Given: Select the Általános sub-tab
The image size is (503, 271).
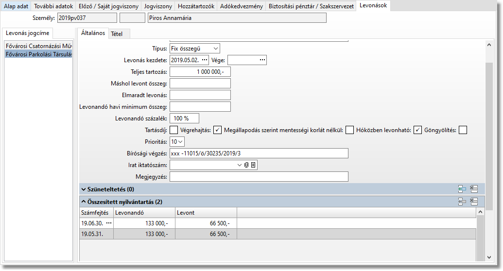Looking at the screenshot, I should pos(93,33).
